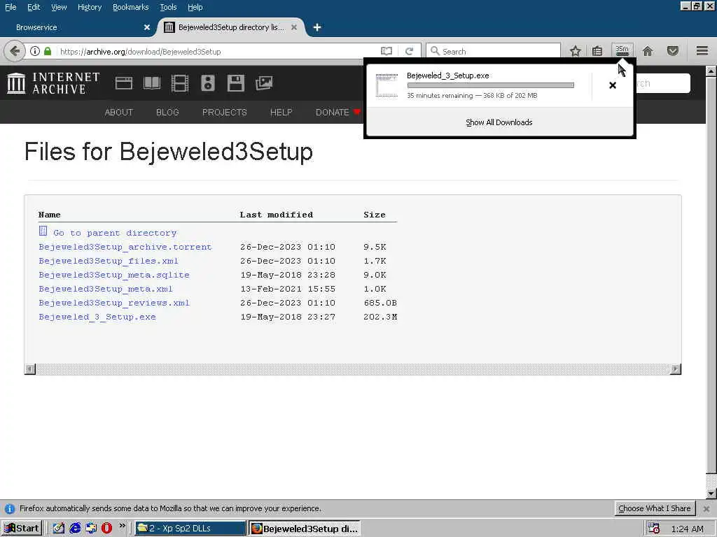The width and height of the screenshot is (717, 537).
Task: Click the horizontal scrollbar left arrow
Action: [x=30, y=369]
